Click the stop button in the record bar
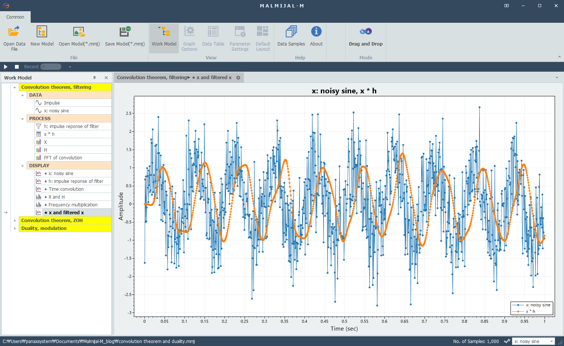Viewport: 564px width, 346px height. pyautogui.click(x=17, y=67)
